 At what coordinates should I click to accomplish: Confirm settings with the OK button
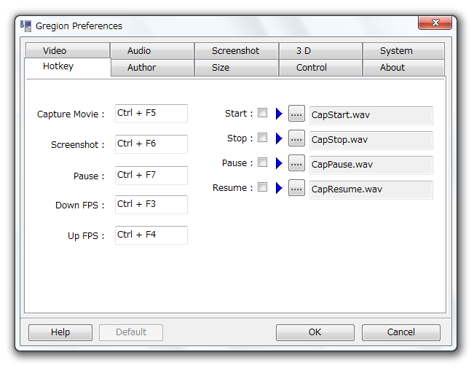[315, 332]
